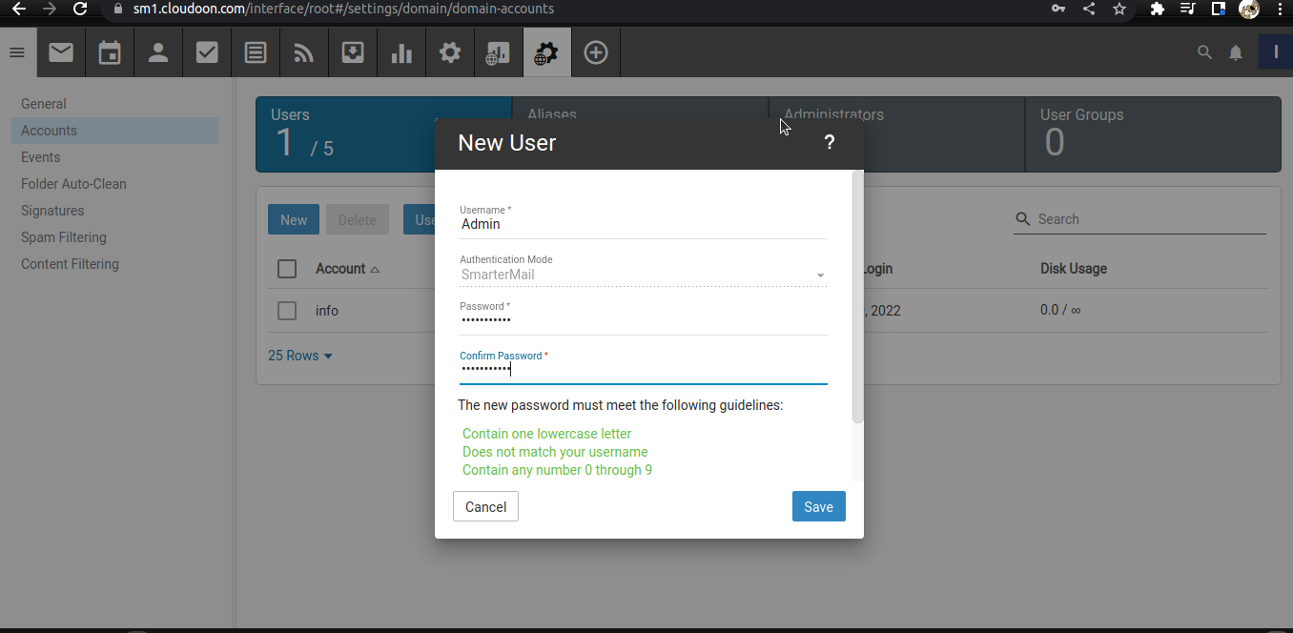Screen dimensions: 1293x633
Task: Click the search magnifier icon
Action: click(x=1203, y=52)
